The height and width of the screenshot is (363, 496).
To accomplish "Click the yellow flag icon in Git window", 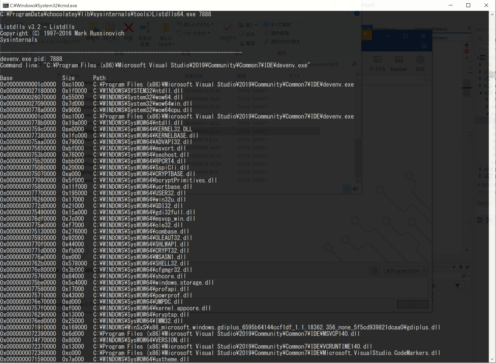I will click(366, 35).
